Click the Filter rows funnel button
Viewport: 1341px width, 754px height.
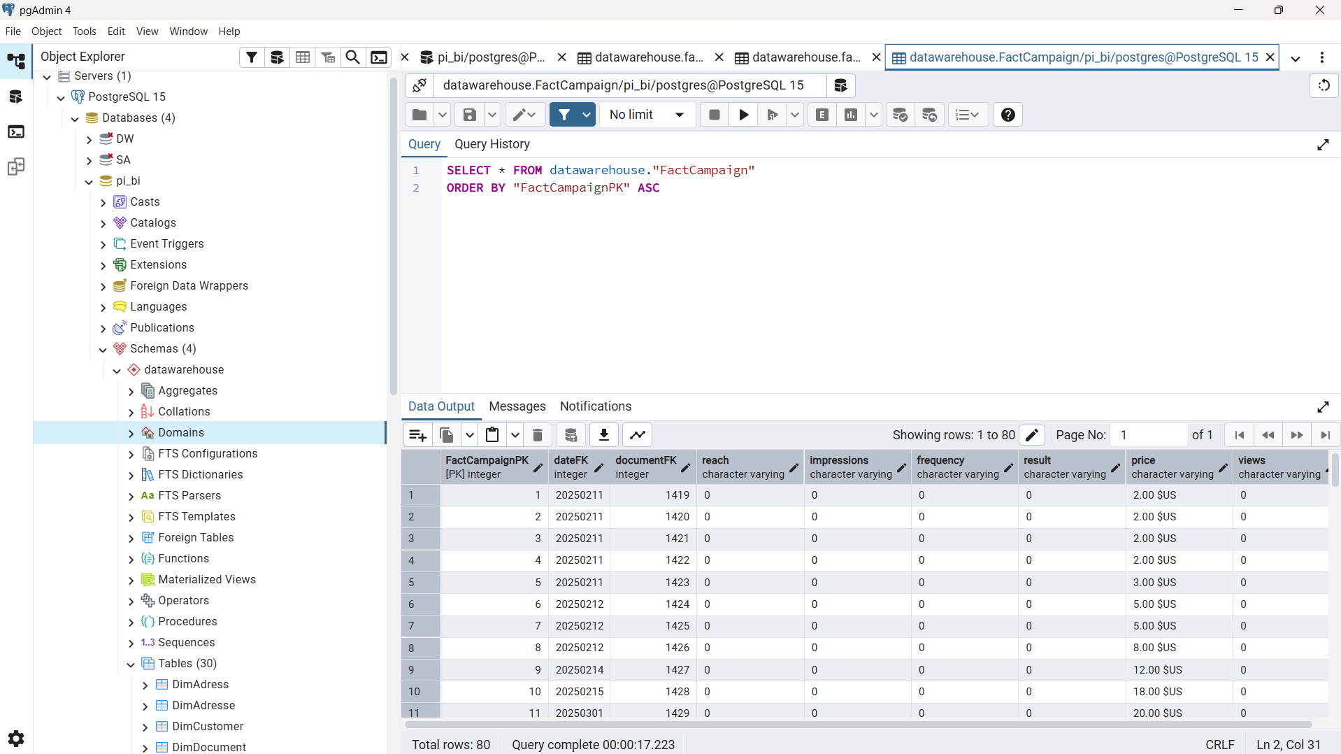tap(564, 115)
